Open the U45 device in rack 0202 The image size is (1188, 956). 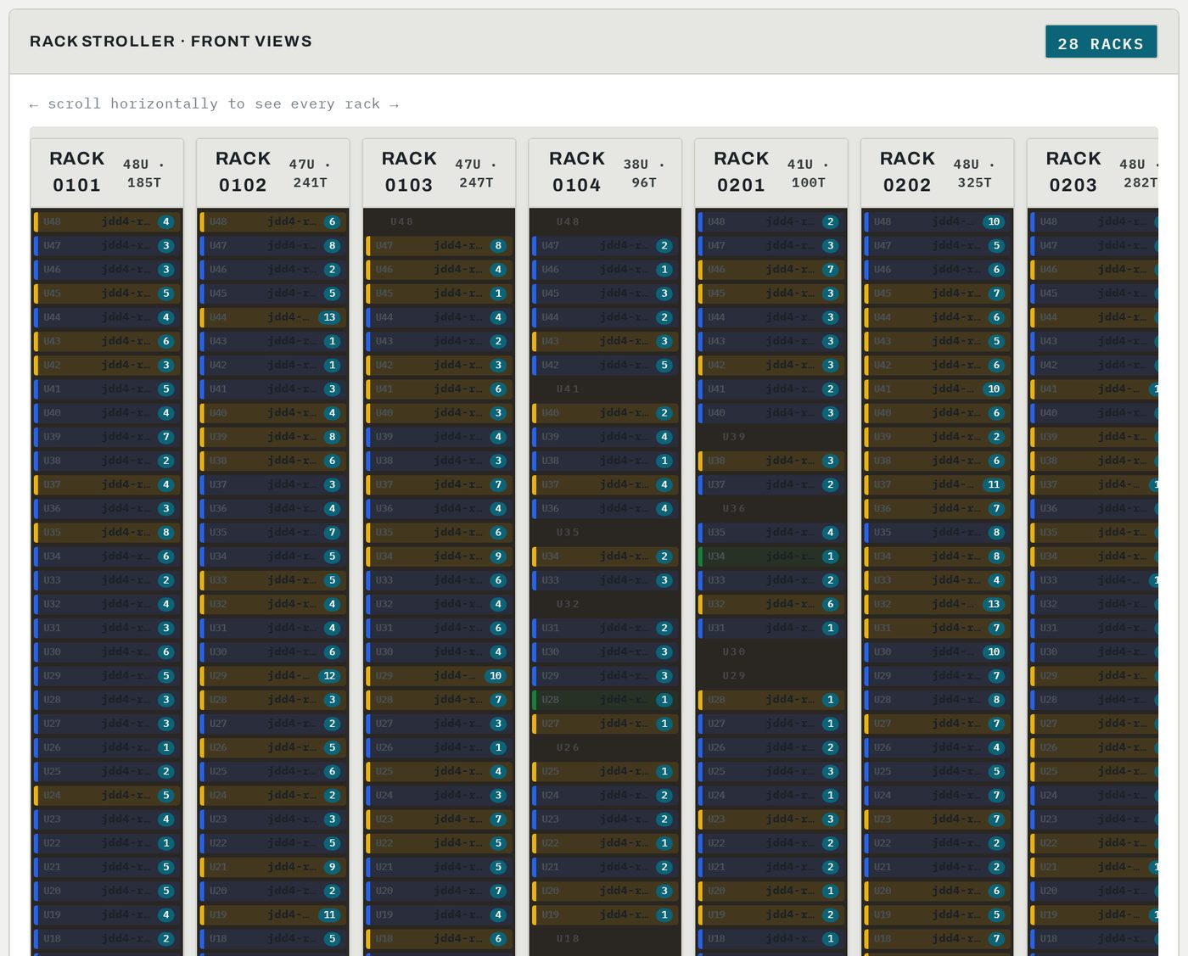[x=938, y=294]
